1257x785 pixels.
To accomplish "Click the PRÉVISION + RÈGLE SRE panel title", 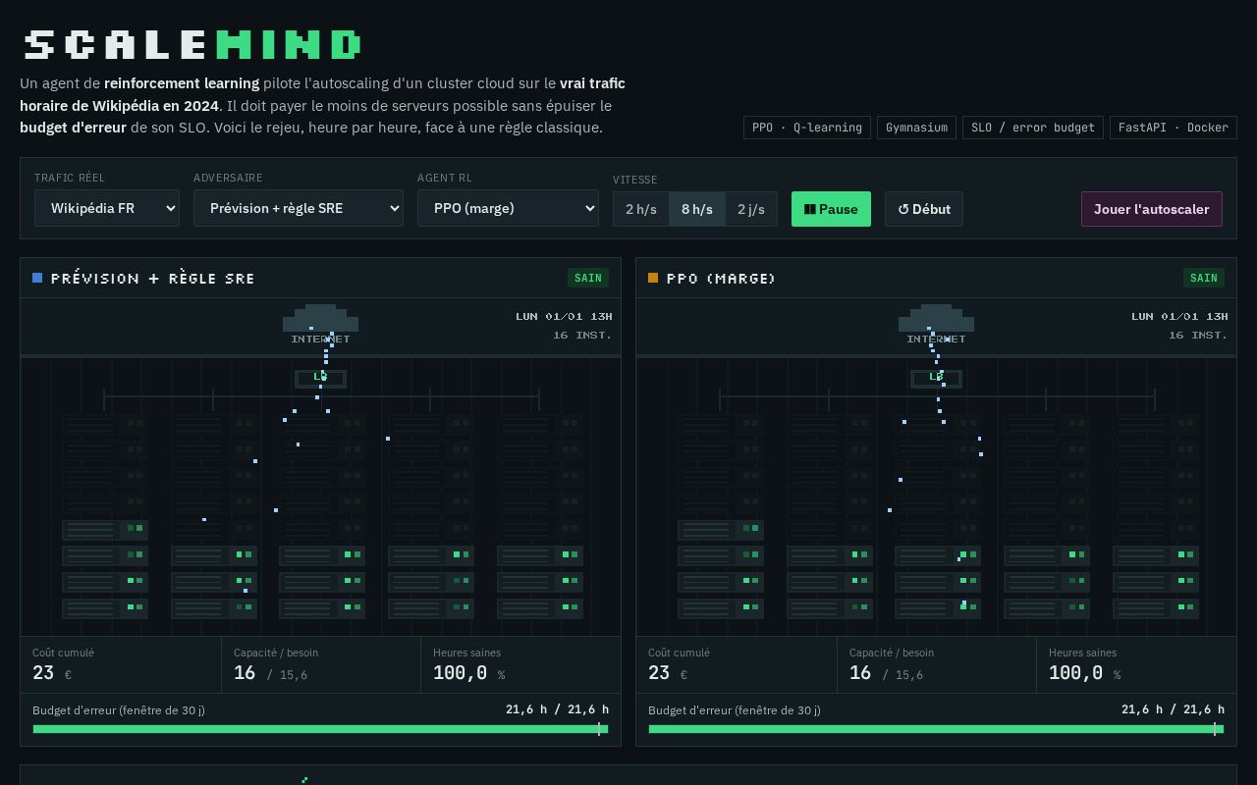I will tap(153, 279).
